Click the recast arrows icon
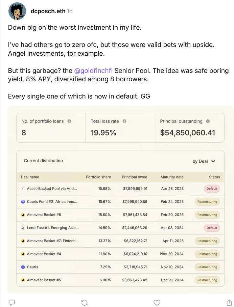This screenshot has height=307, width=234. 85,302
